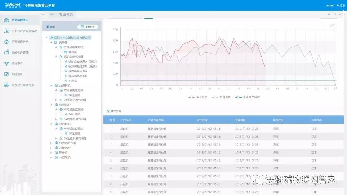The height and width of the screenshot is (195, 347).
Task: Click 压延机废气处理 in table row 2
Action: [157, 137]
